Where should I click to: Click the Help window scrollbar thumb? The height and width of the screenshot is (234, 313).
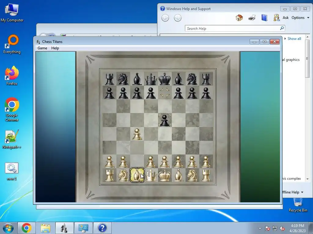point(307,59)
